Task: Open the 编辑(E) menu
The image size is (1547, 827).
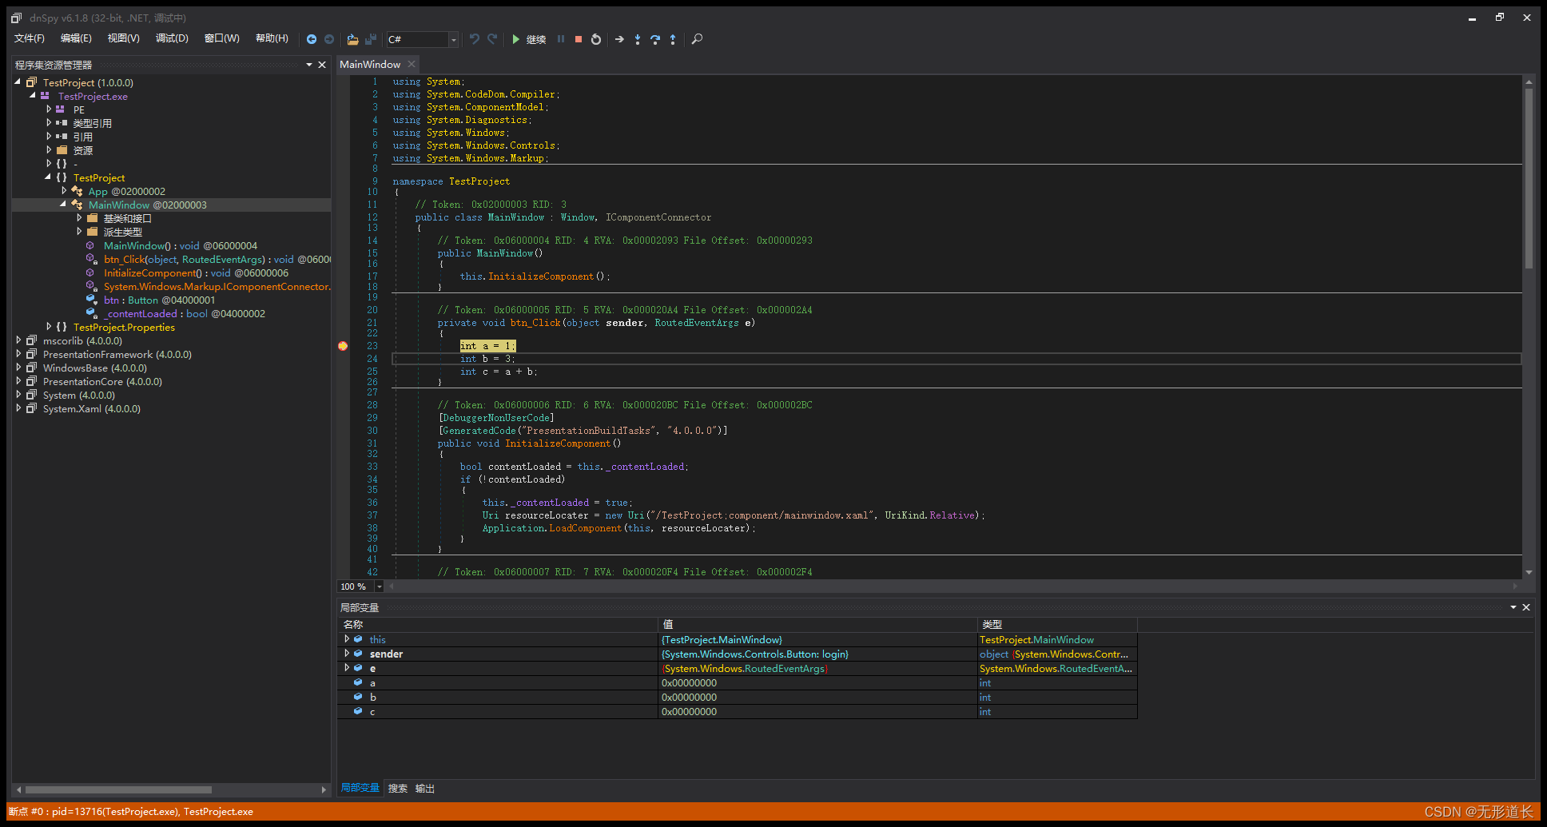Action: 76,38
